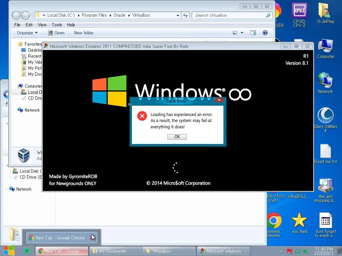Open the Action Center flag tray icon
Screen dimensions: 342x256
[290, 251]
